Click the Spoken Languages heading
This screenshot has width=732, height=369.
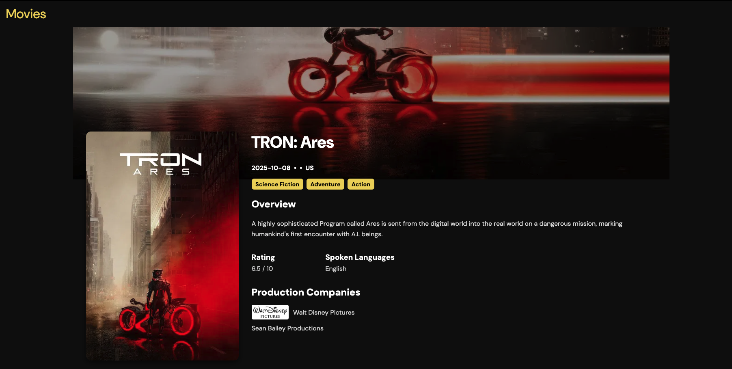tap(360, 257)
